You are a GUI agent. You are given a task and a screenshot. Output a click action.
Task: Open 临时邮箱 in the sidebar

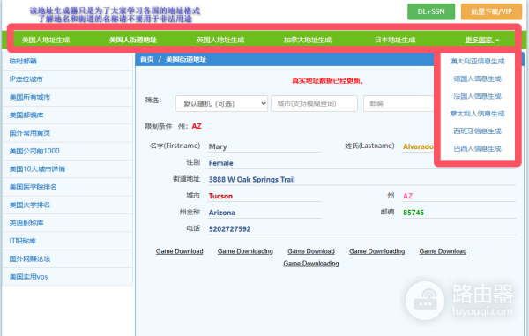(x=68, y=61)
